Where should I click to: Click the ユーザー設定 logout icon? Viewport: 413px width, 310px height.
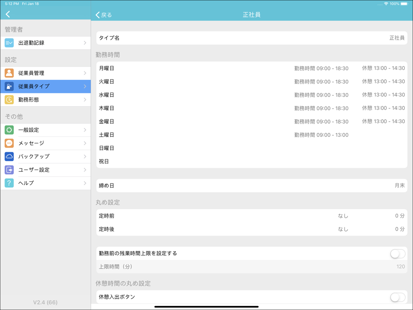point(9,170)
